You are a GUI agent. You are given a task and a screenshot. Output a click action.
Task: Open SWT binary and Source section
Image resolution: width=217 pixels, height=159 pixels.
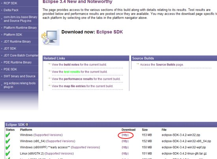[x=19, y=76]
